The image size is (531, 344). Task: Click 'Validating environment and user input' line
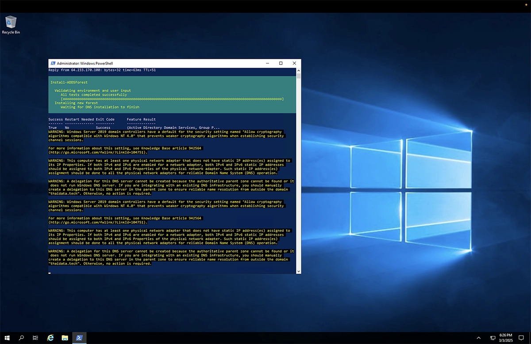tap(92, 91)
